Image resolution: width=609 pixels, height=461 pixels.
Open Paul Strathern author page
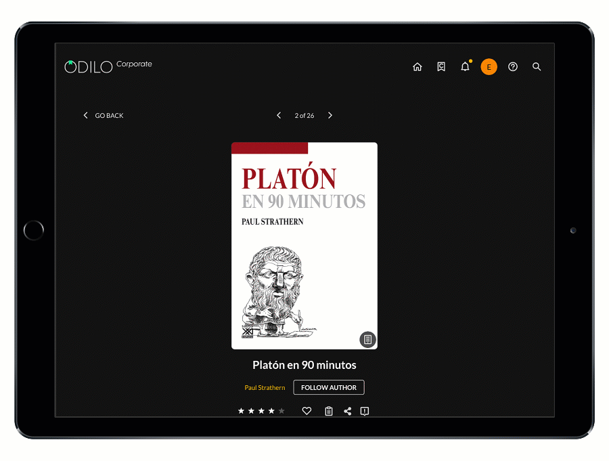265,387
